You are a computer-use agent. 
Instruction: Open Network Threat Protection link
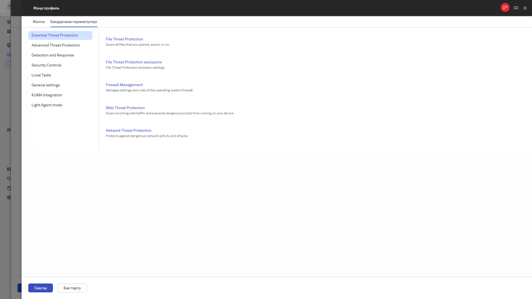(x=129, y=130)
